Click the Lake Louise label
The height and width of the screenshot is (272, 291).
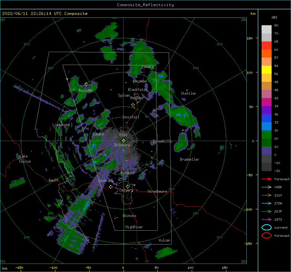click(x=25, y=159)
